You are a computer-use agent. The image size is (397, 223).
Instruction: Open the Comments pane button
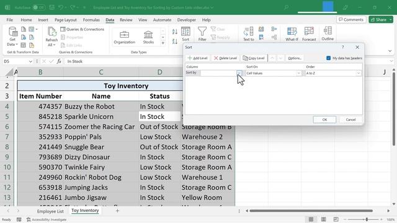351,19
